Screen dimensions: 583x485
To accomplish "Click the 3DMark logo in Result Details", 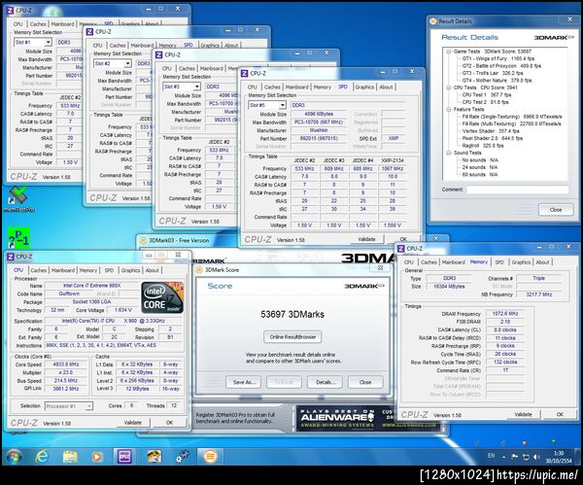I will [x=554, y=37].
